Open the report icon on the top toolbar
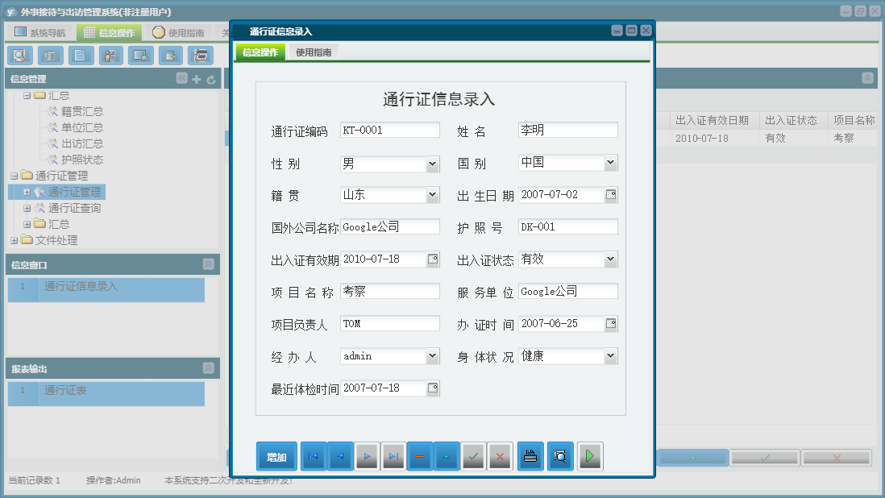885x498 pixels. click(x=200, y=56)
